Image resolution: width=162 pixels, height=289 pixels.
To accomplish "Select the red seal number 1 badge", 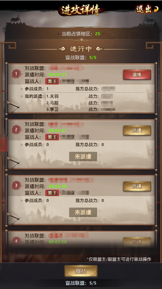I will click(x=16, y=74).
